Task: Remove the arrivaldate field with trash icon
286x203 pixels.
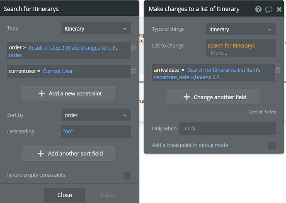Action: coord(278,70)
